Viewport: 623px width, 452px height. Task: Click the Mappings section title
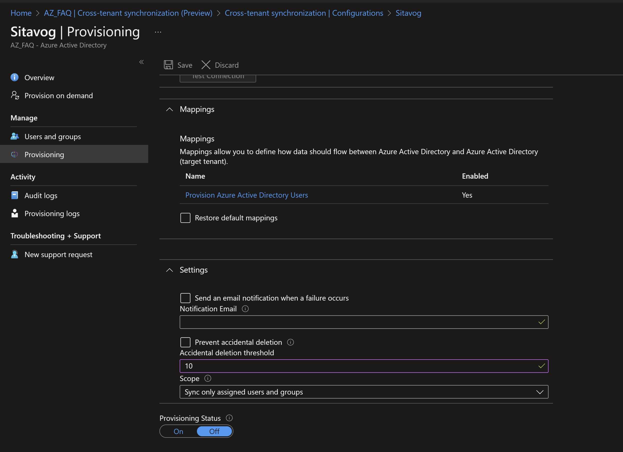[x=197, y=109]
